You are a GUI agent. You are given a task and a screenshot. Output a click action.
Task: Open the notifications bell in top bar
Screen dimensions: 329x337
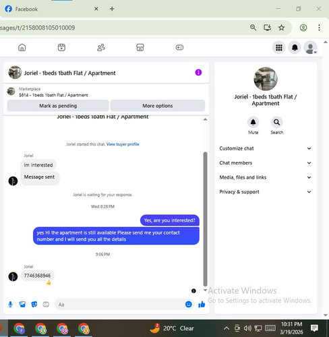coord(295,47)
